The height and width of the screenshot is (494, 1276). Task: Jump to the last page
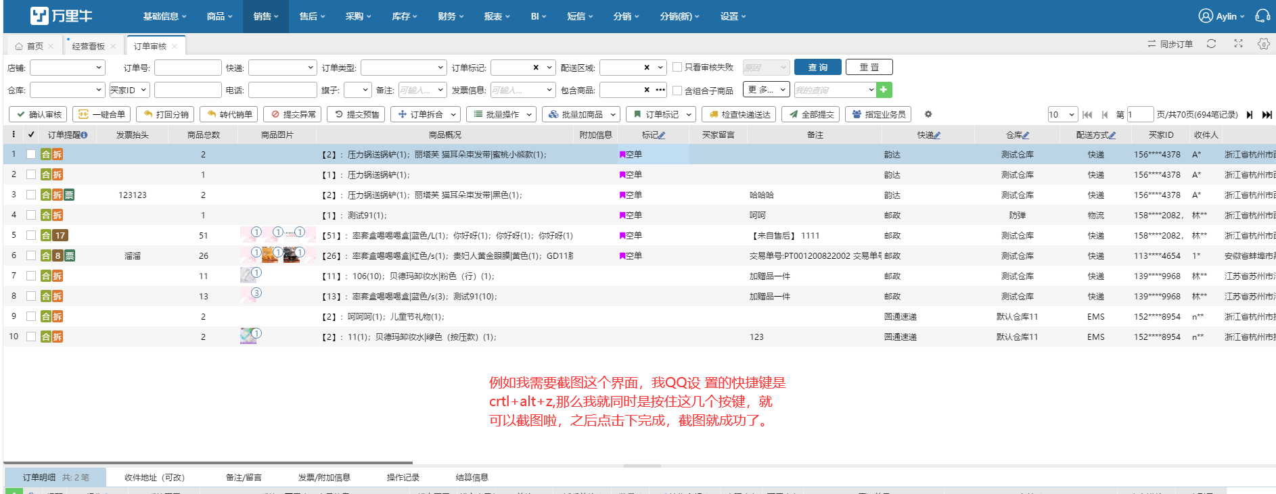[1267, 114]
